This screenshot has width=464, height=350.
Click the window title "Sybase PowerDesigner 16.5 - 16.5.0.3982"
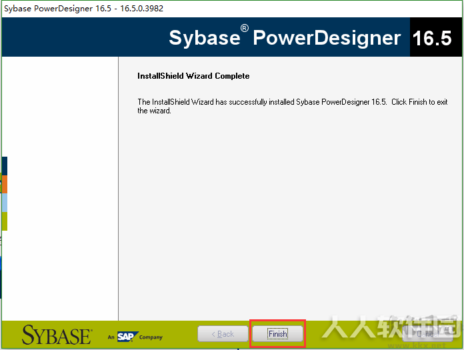coord(83,8)
